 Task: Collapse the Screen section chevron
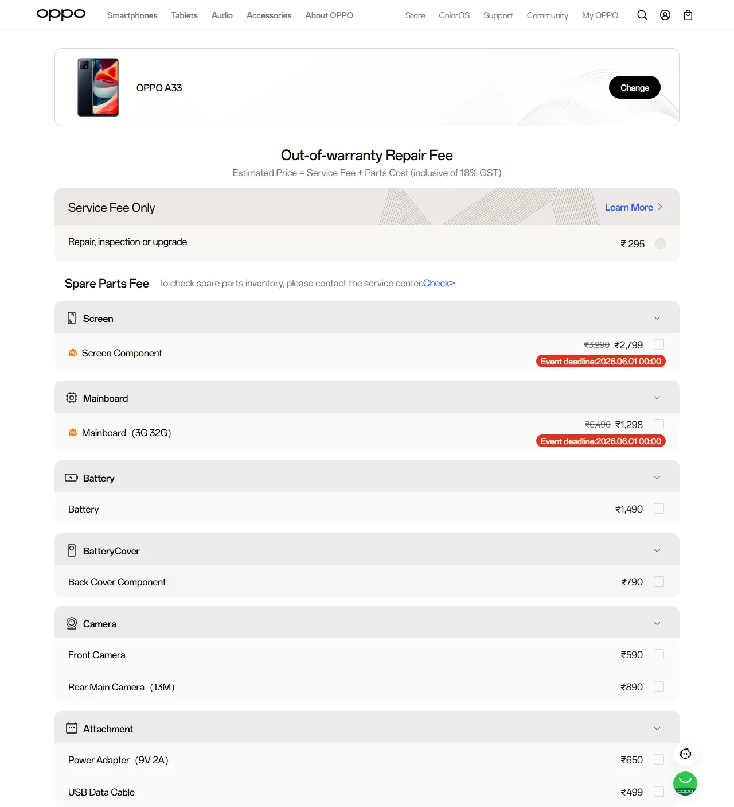657,318
